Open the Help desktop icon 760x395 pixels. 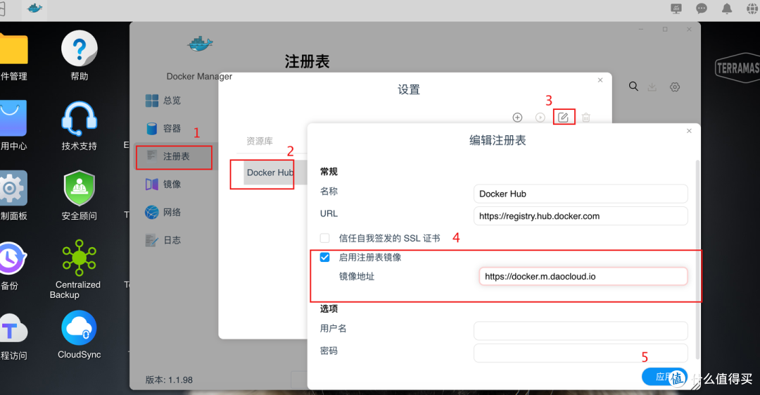(x=79, y=49)
